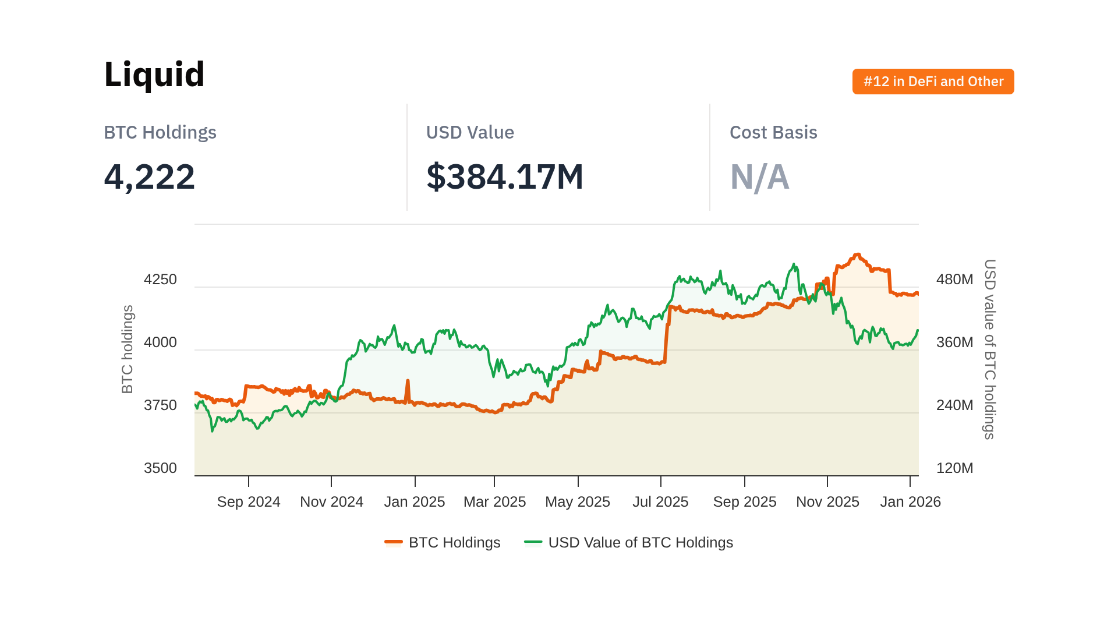This screenshot has height=629, width=1118.
Task: Click Nov 2024 x-axis label
Action: (331, 501)
